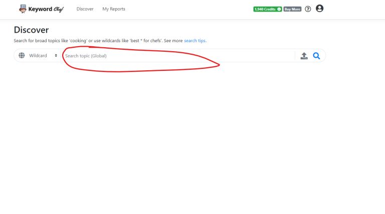This screenshot has height=214, width=385.
Task: Click the Keyword Chef logo
Action: point(41,9)
